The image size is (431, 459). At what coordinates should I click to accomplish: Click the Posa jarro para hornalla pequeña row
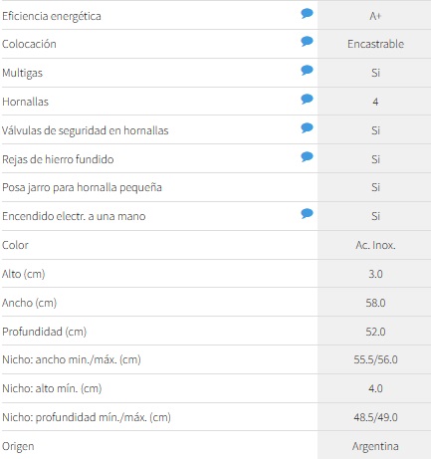coord(216,187)
